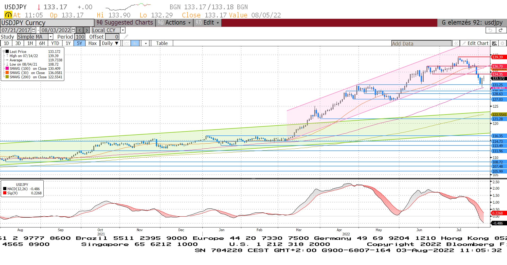
Task: Open calendar picker for end date 08/03/2022
Action: click(x=73, y=30)
